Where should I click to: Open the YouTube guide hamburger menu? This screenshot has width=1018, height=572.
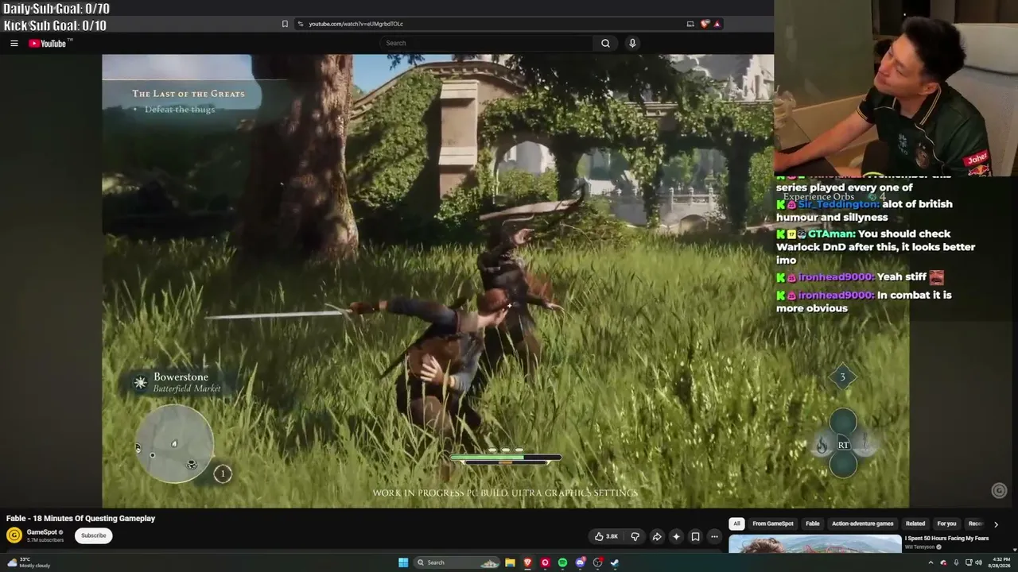[x=14, y=44]
